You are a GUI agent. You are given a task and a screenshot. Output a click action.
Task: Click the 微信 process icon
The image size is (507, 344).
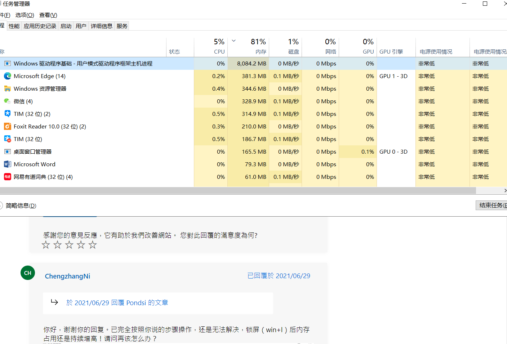(7, 101)
